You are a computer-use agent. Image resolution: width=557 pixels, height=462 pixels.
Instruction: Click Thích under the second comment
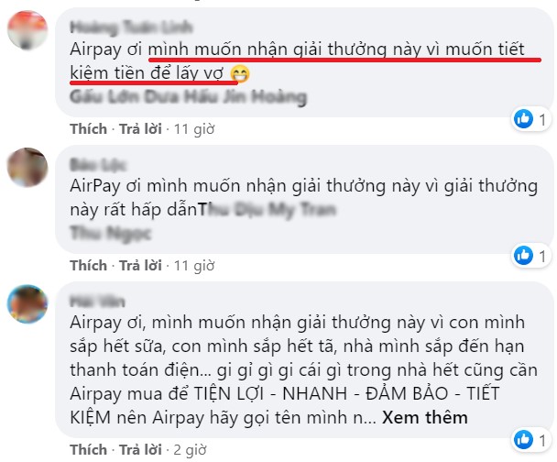click(89, 266)
